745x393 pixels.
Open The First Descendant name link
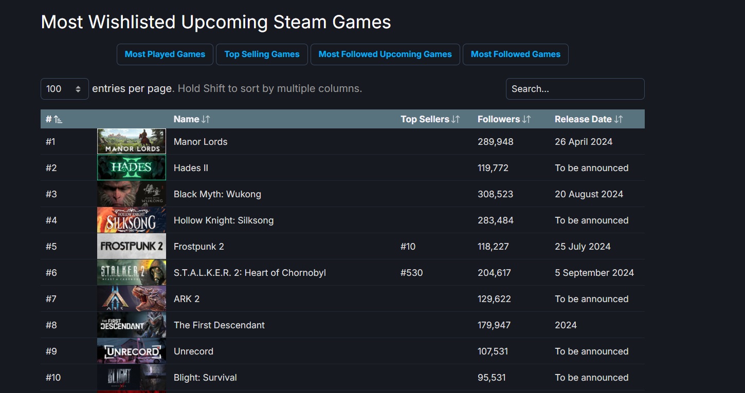(x=220, y=325)
